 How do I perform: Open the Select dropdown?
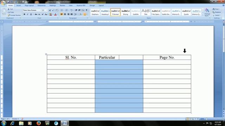coord(217,15)
